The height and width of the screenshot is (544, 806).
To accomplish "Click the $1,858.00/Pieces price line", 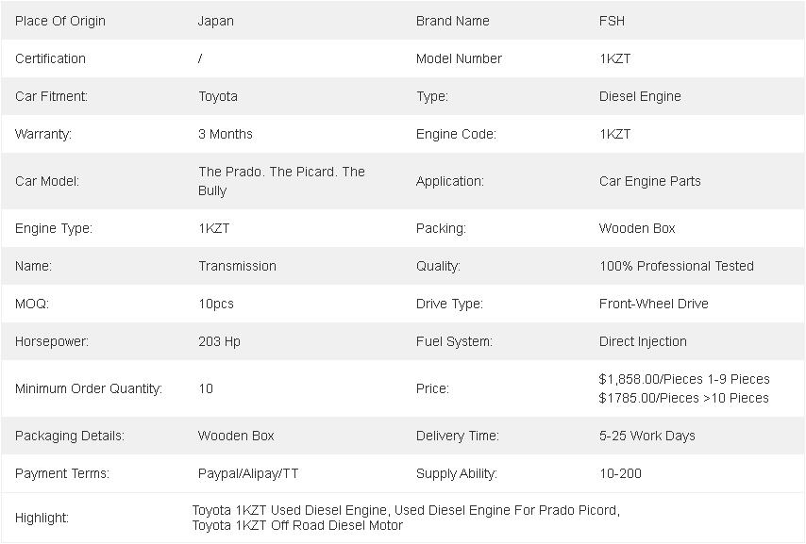I will [x=684, y=379].
